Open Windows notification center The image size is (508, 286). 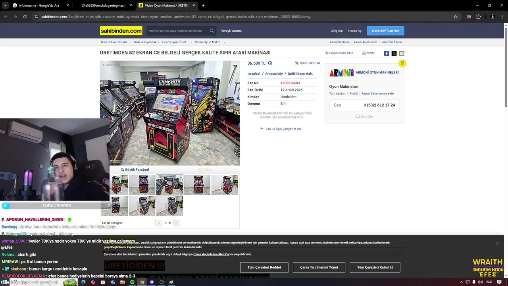click(x=499, y=282)
